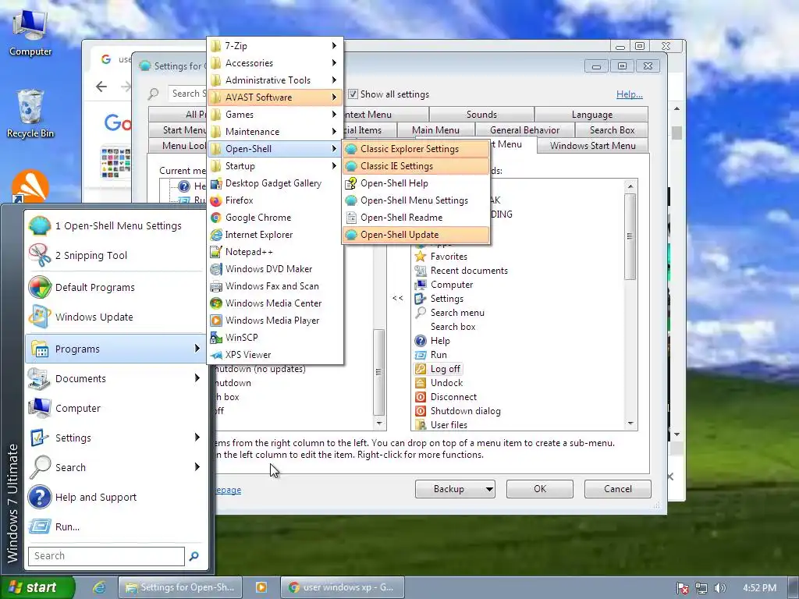
Task: Select the Disconnect command
Action: pyautogui.click(x=446, y=397)
